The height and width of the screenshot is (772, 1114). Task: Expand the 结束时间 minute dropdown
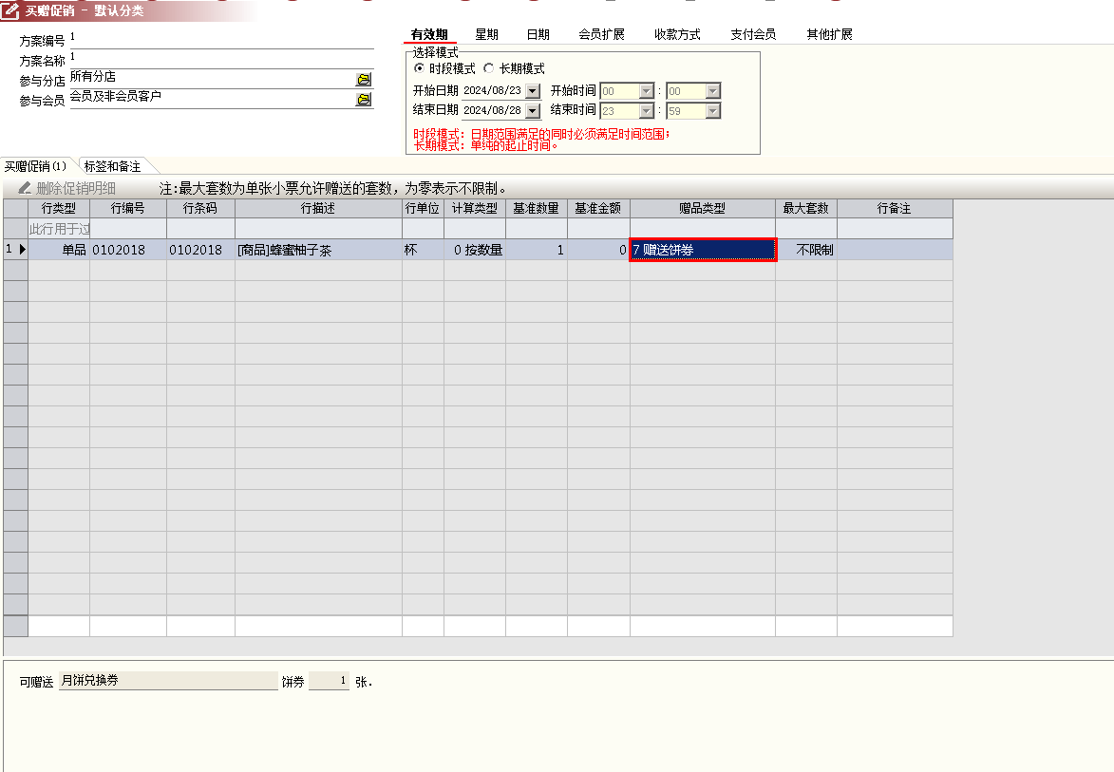pyautogui.click(x=712, y=111)
